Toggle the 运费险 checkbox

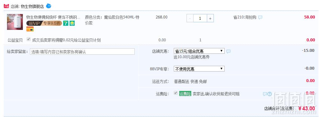(x=176, y=93)
